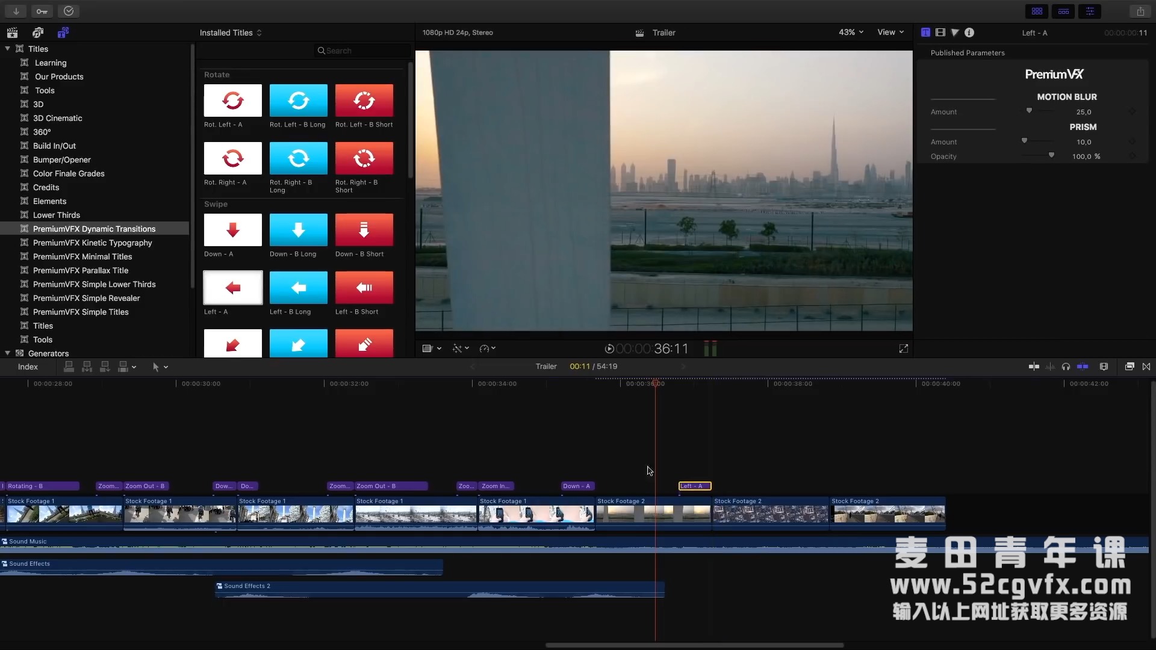The height and width of the screenshot is (650, 1156).
Task: Toggle the Timeline panel visibility
Action: (x=1063, y=11)
